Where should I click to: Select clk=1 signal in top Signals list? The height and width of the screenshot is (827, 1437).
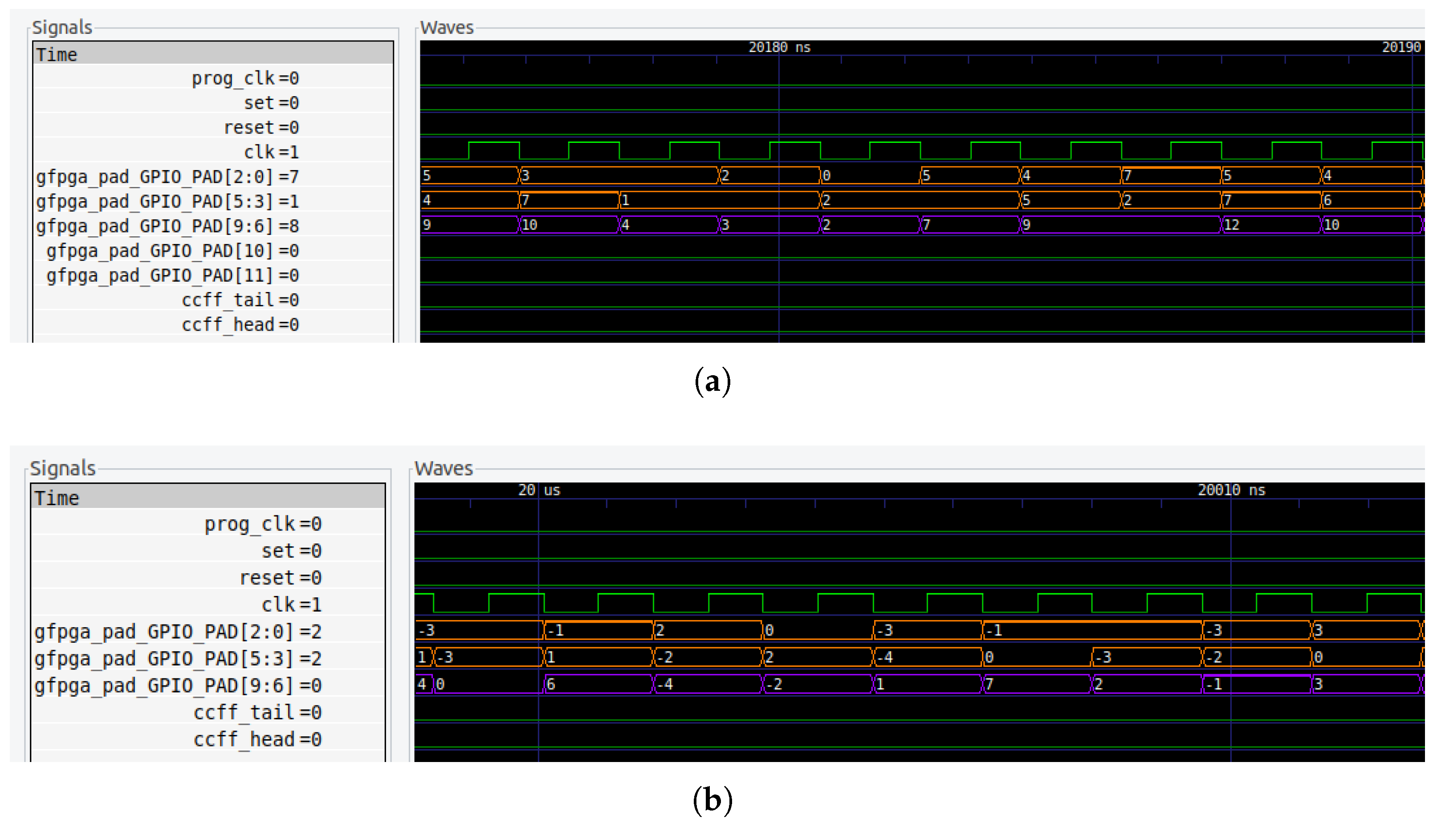point(271,152)
